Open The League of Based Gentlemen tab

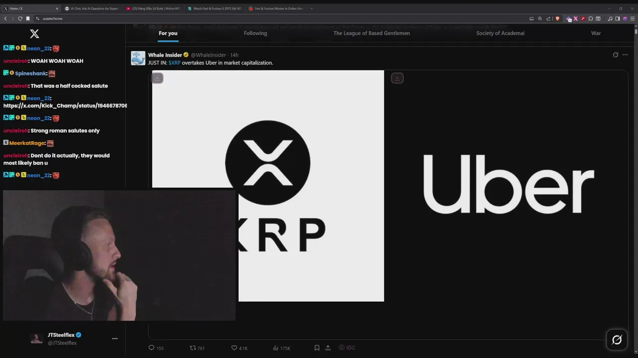click(x=371, y=33)
